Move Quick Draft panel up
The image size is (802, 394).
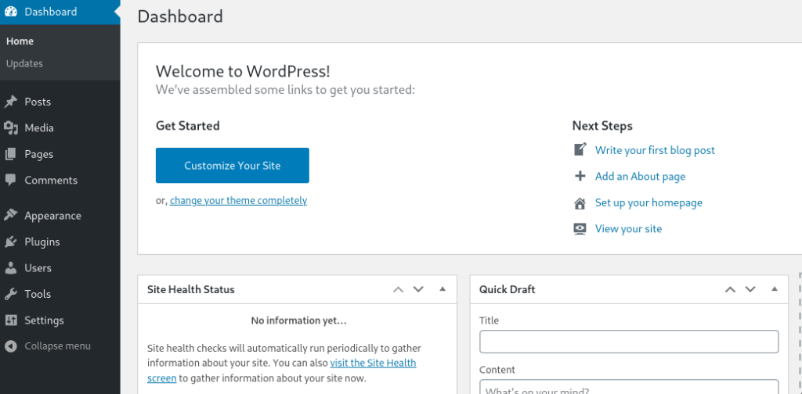tap(730, 289)
